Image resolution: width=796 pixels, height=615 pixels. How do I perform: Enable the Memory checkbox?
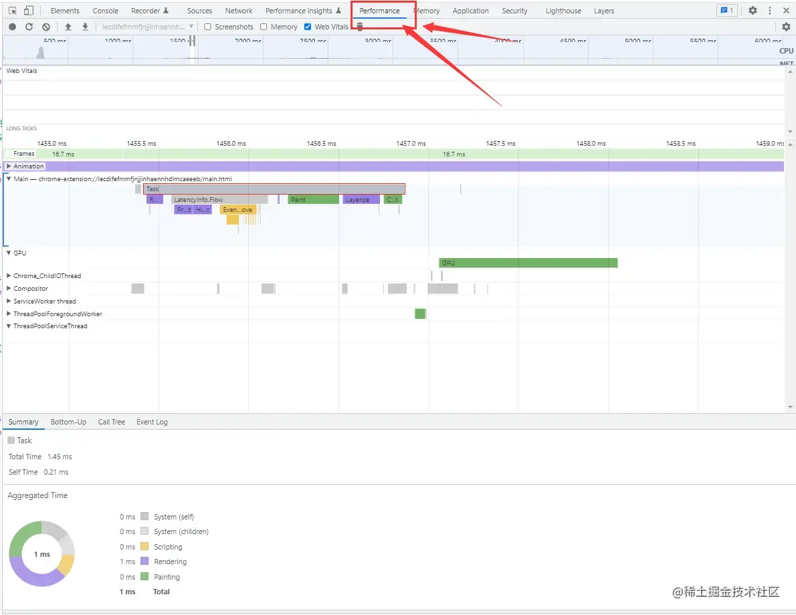click(264, 27)
